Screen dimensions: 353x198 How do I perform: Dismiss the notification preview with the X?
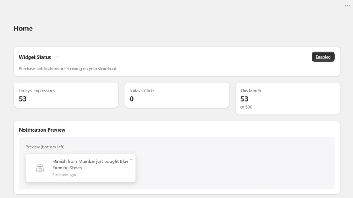pyautogui.click(x=131, y=159)
